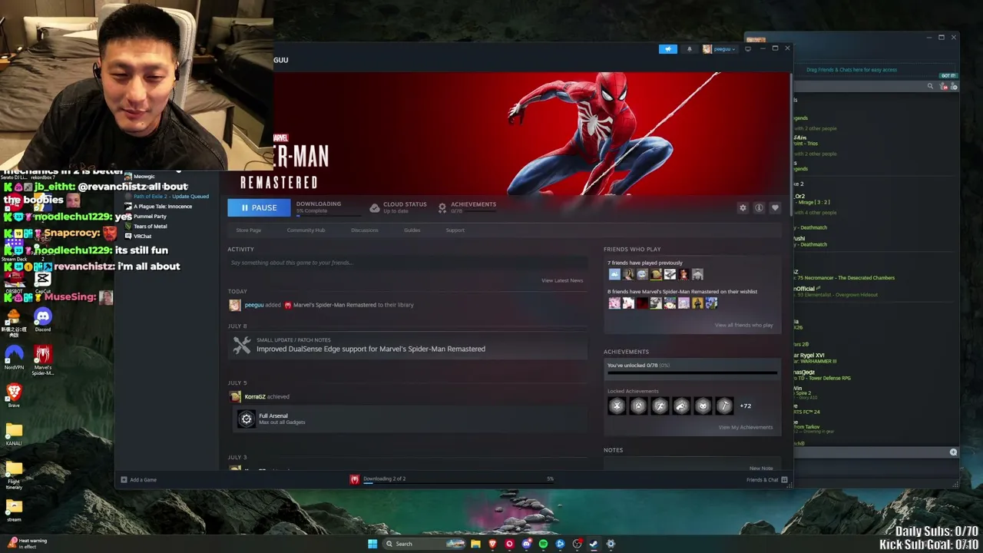The height and width of the screenshot is (553, 983).
Task: Search friends in the Friends List window
Action: (930, 87)
